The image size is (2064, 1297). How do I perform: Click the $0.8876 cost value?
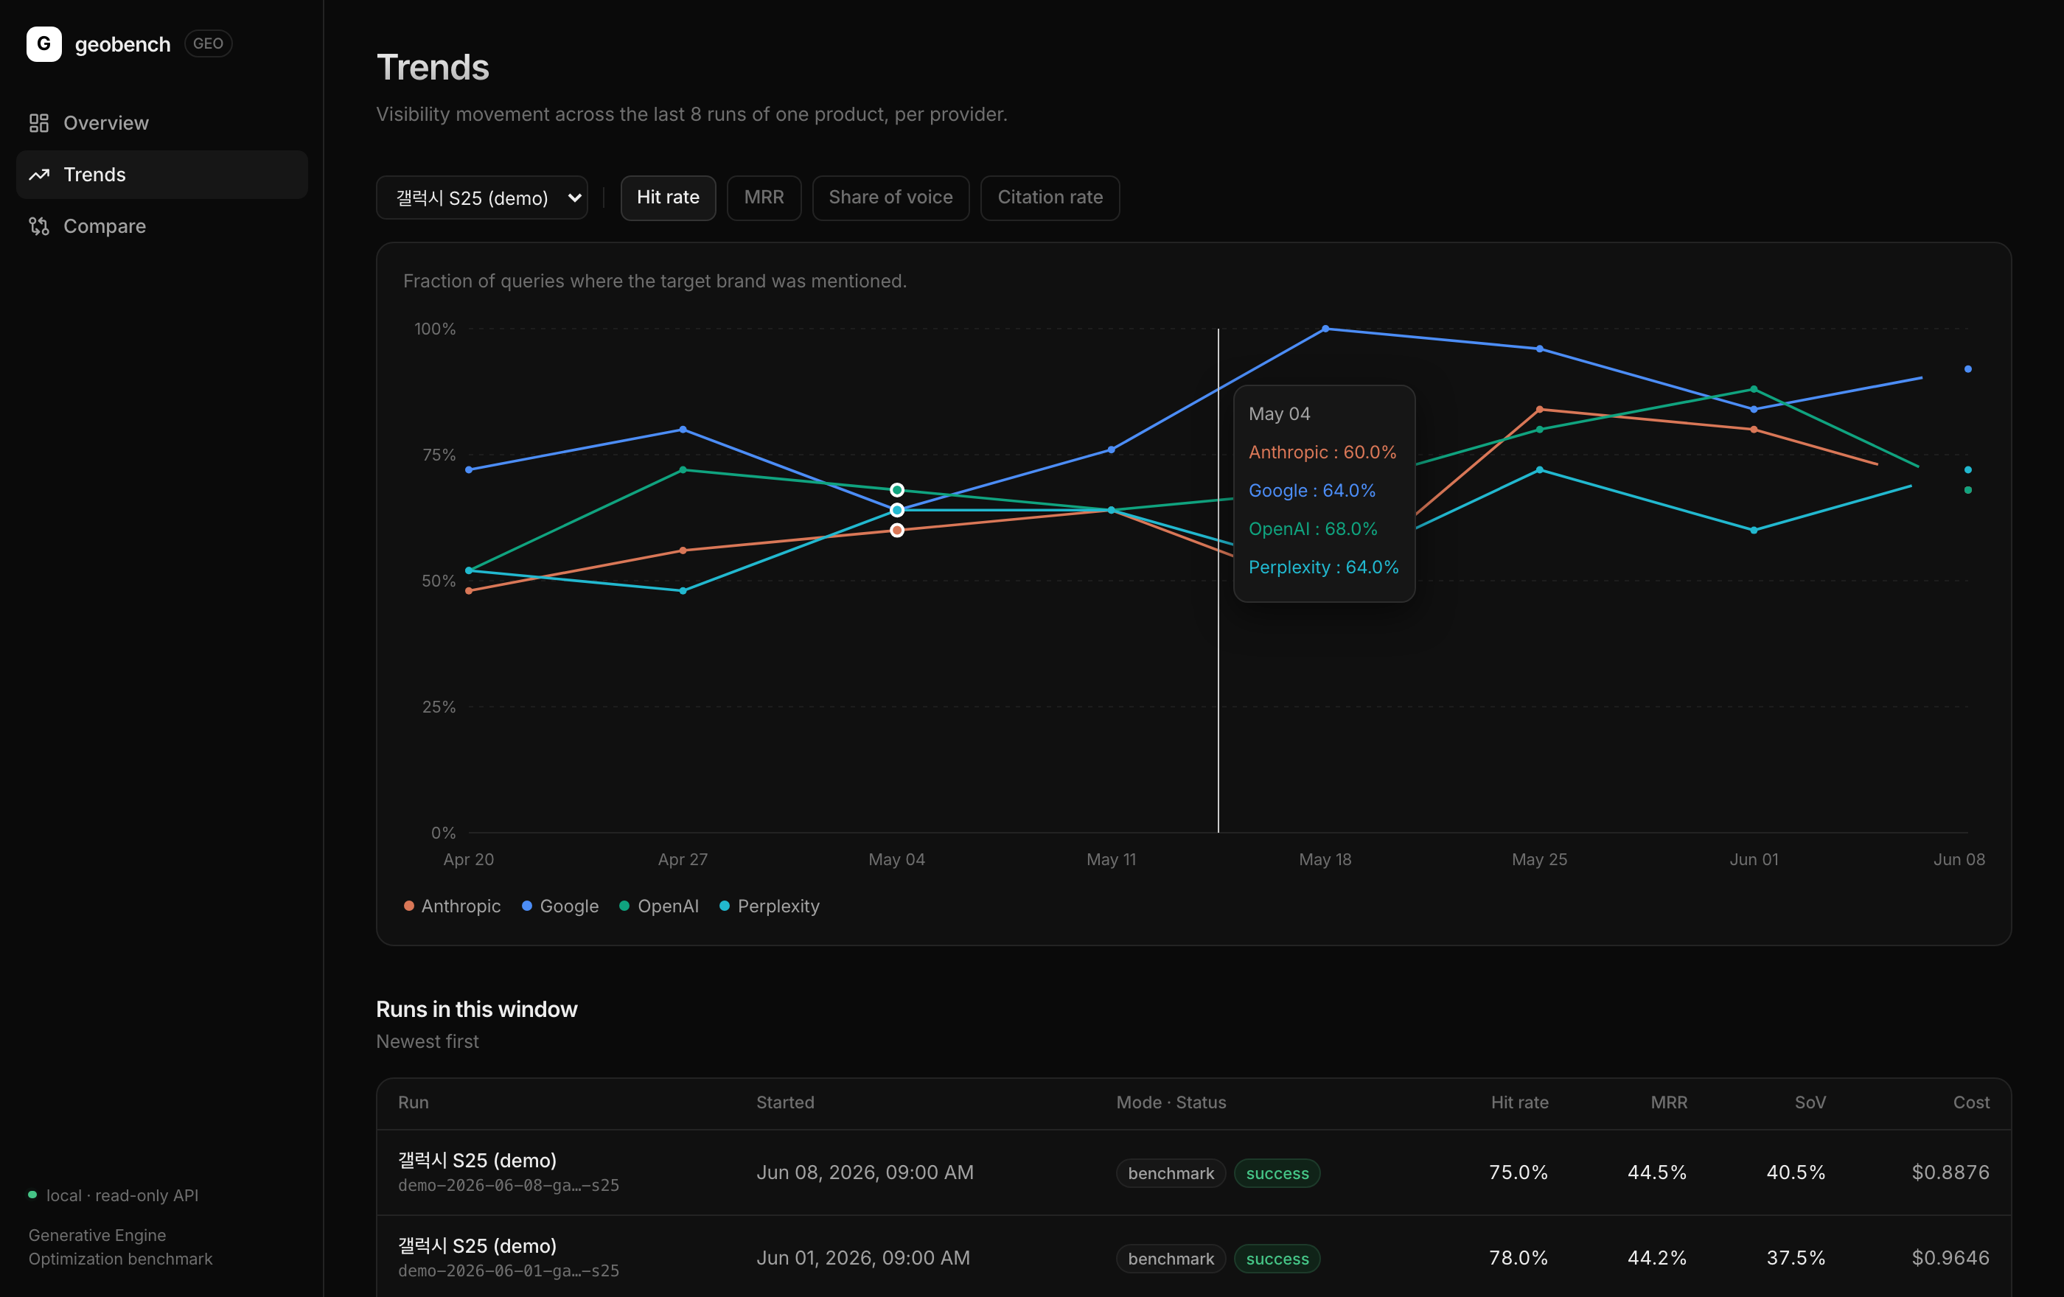pos(1950,1172)
